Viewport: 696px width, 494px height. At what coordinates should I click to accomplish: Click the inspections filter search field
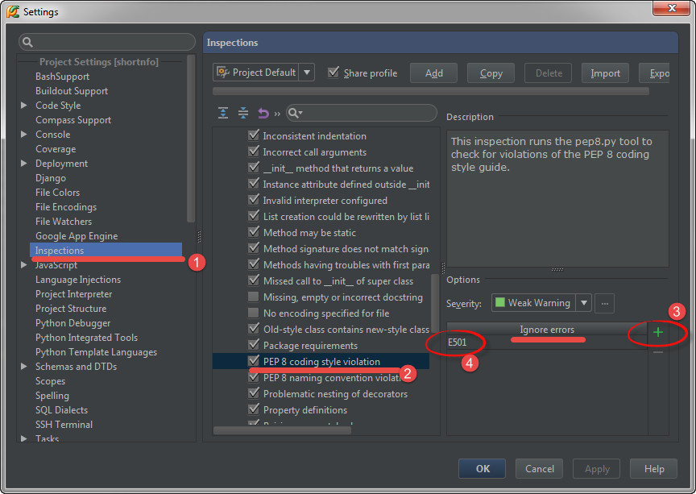[x=362, y=113]
